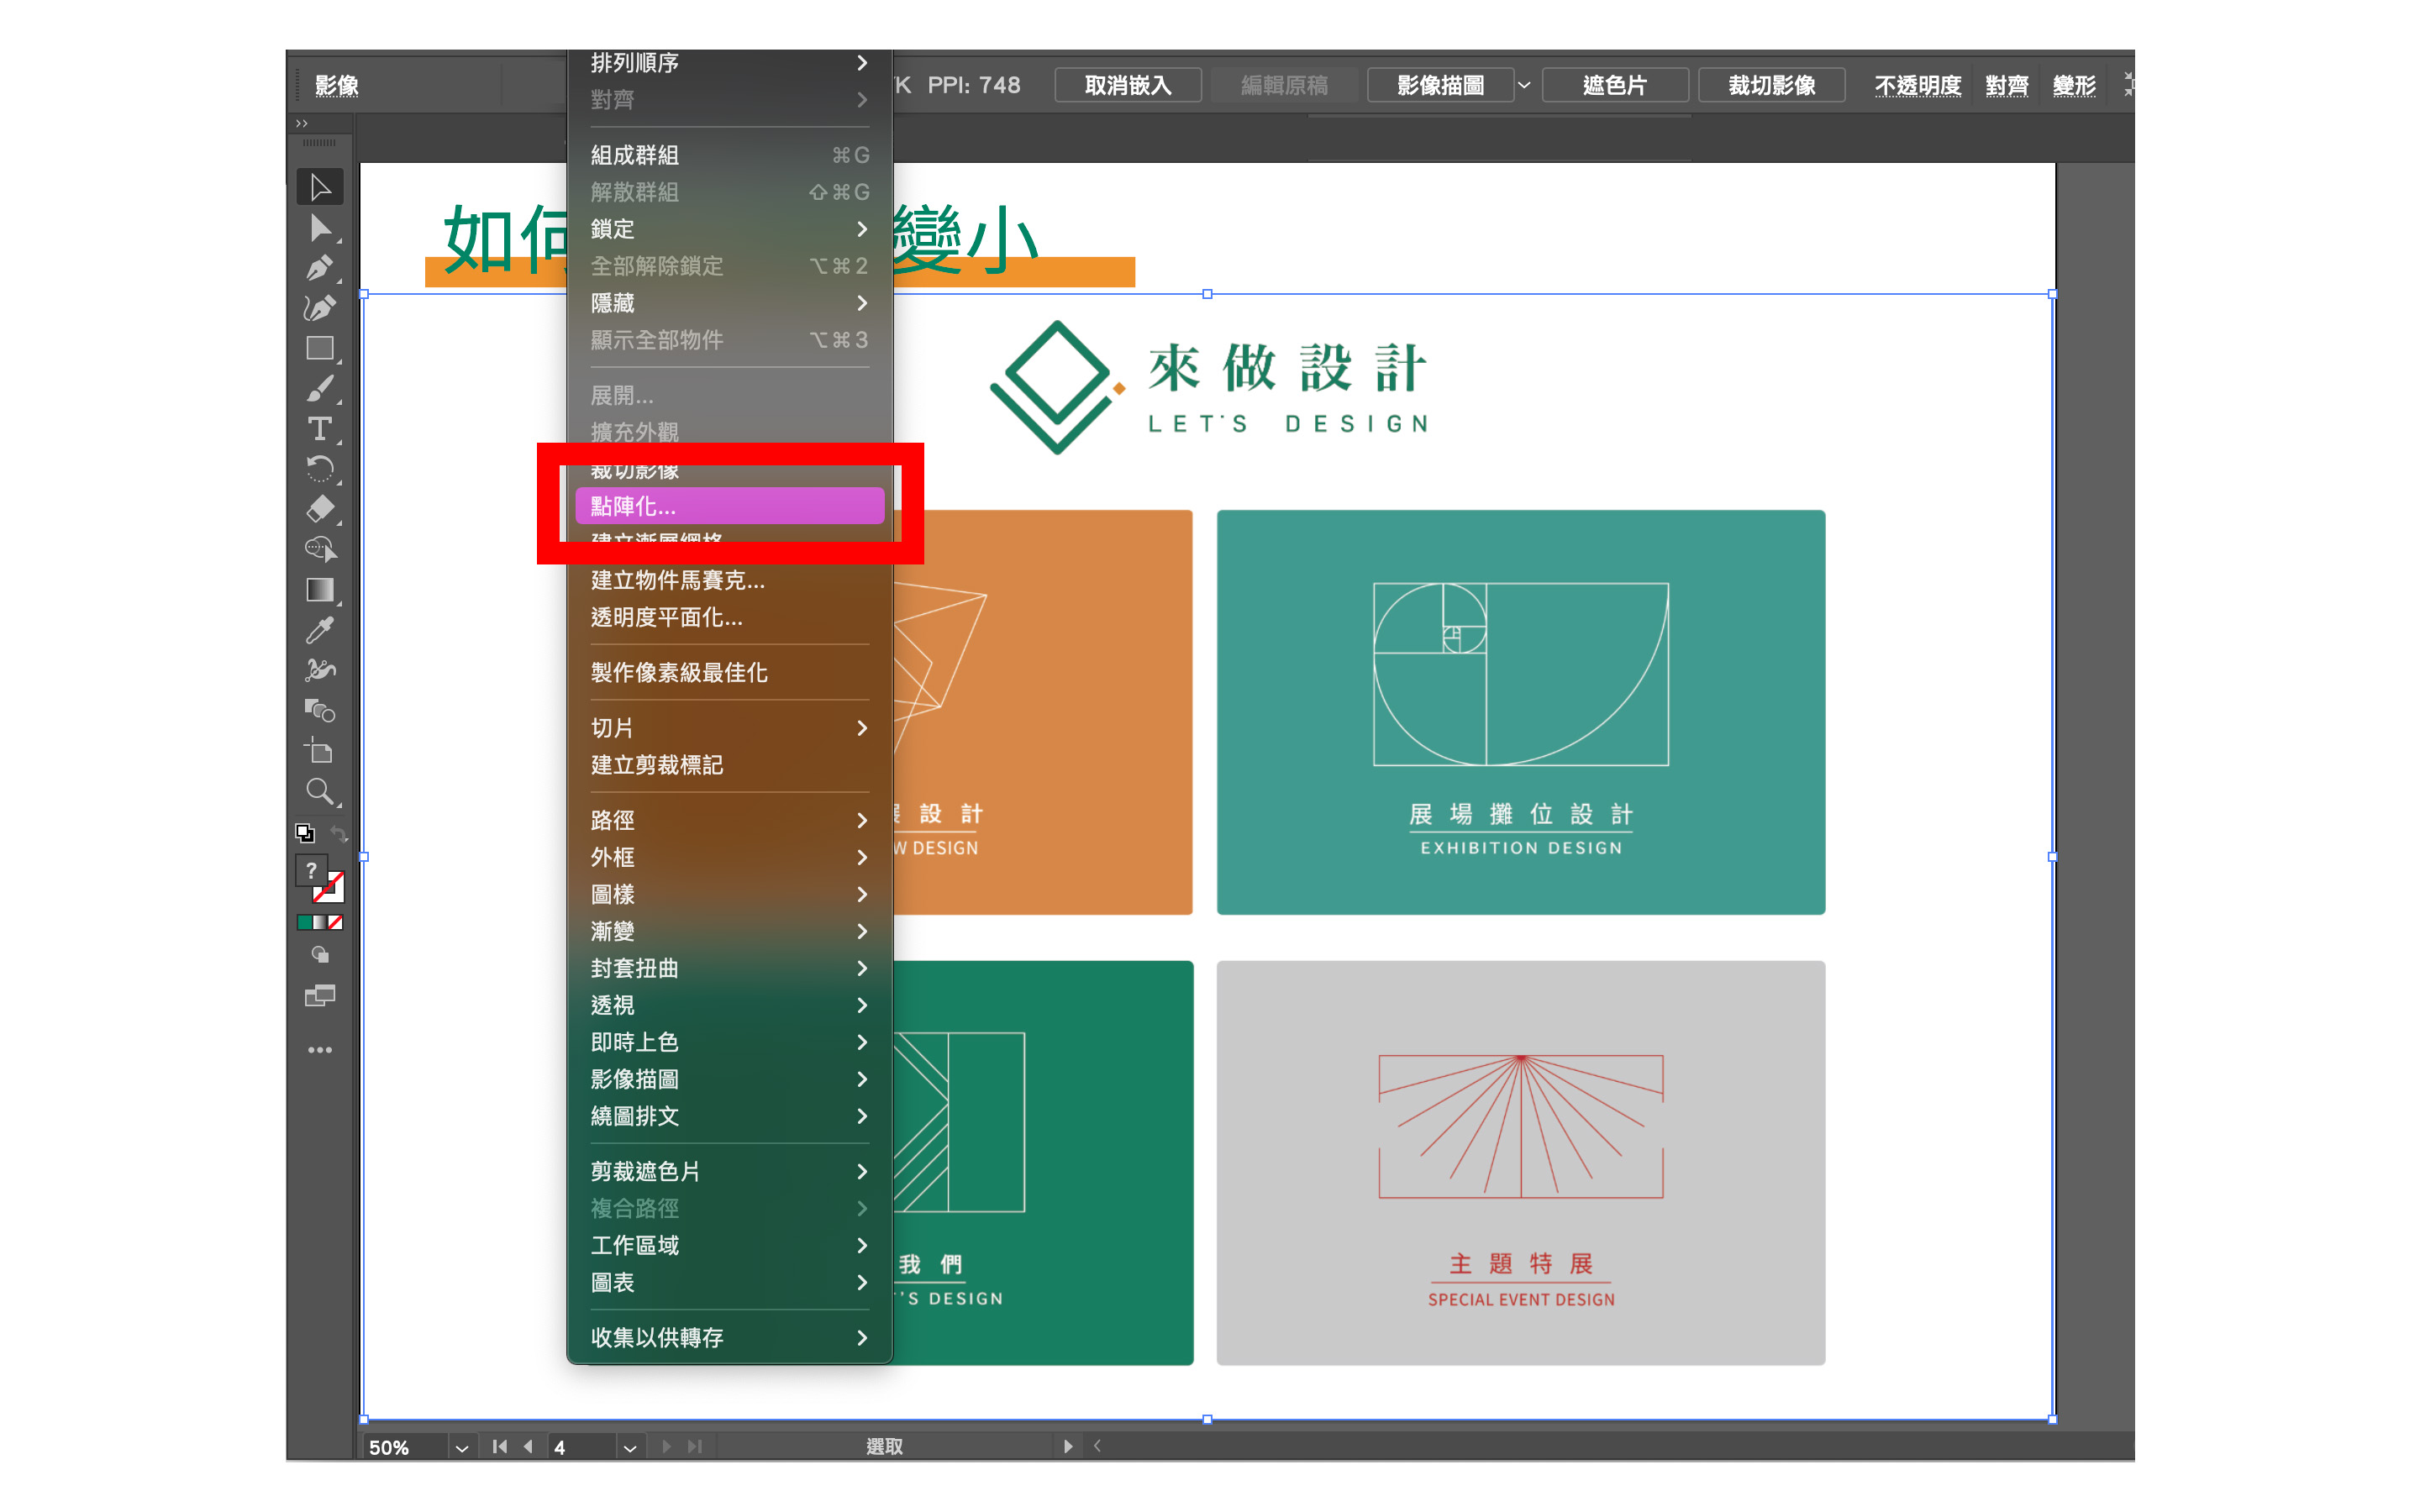Select the Rectangle tool
2420x1512 pixels.
click(x=319, y=348)
